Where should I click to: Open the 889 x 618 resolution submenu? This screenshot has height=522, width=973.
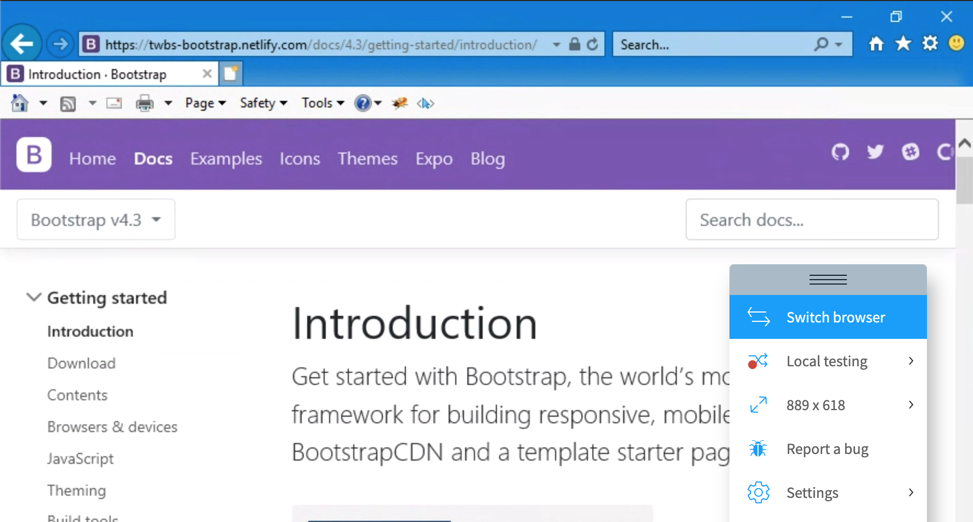coord(828,405)
